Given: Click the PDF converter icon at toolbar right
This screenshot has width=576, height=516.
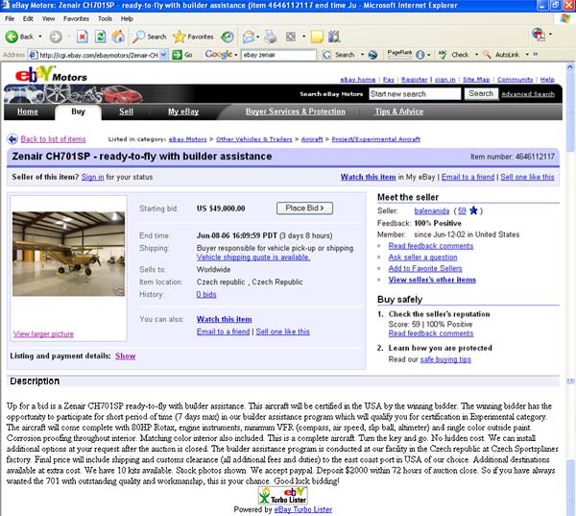Looking at the screenshot, I should pyautogui.click(x=539, y=35).
